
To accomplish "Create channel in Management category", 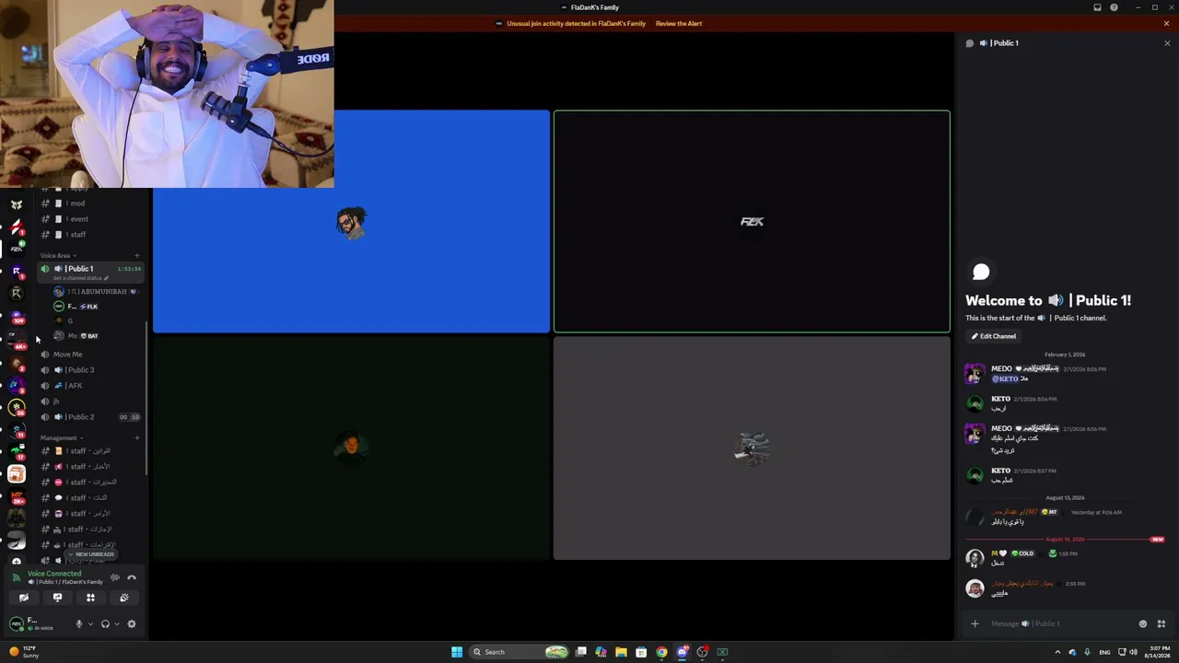I will tap(137, 437).
